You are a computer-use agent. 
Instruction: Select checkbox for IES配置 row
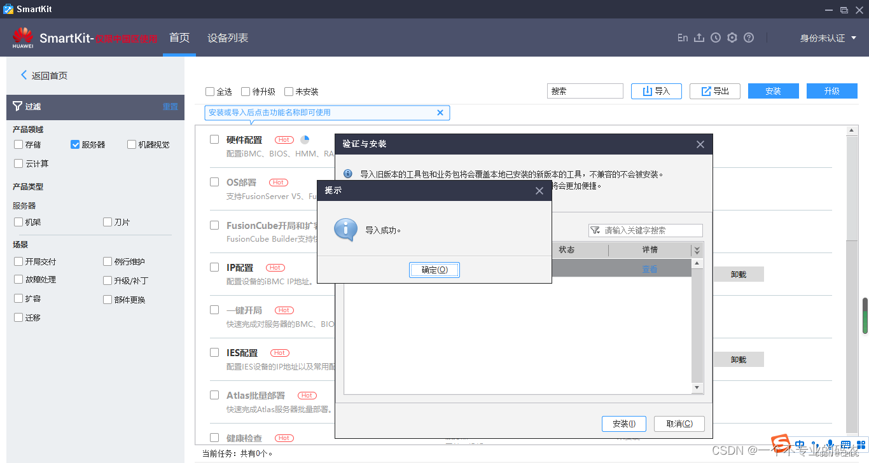pyautogui.click(x=214, y=352)
